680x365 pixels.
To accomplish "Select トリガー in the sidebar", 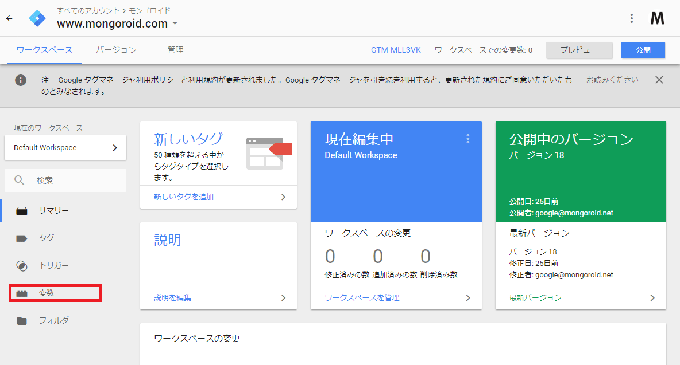I will coord(54,265).
